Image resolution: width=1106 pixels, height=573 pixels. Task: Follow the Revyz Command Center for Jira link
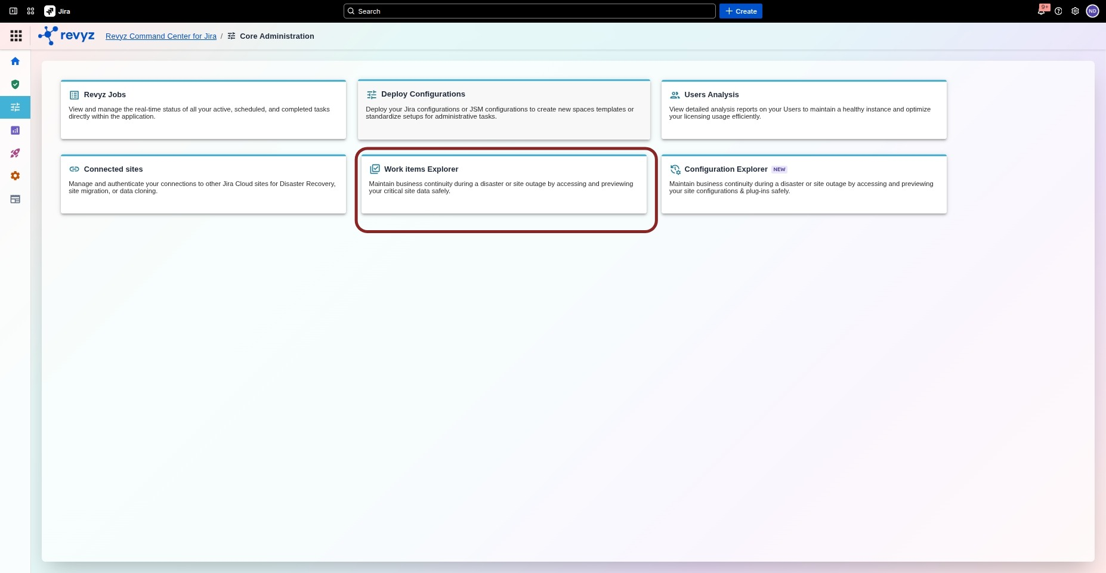pos(161,36)
